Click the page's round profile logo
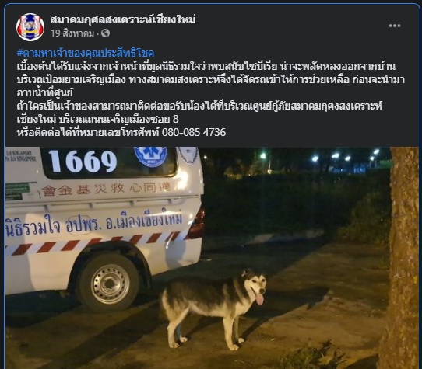This screenshot has height=369, width=422. [30, 27]
